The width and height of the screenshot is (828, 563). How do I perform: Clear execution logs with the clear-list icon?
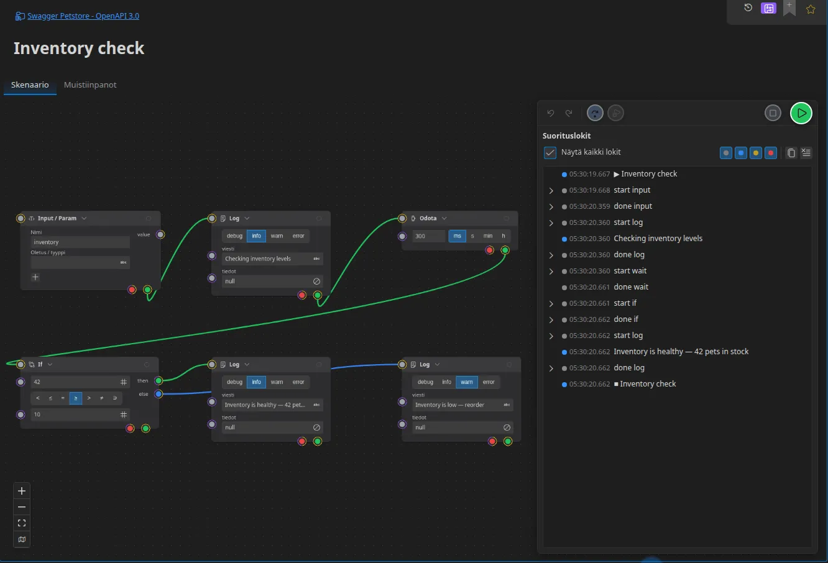coord(806,153)
